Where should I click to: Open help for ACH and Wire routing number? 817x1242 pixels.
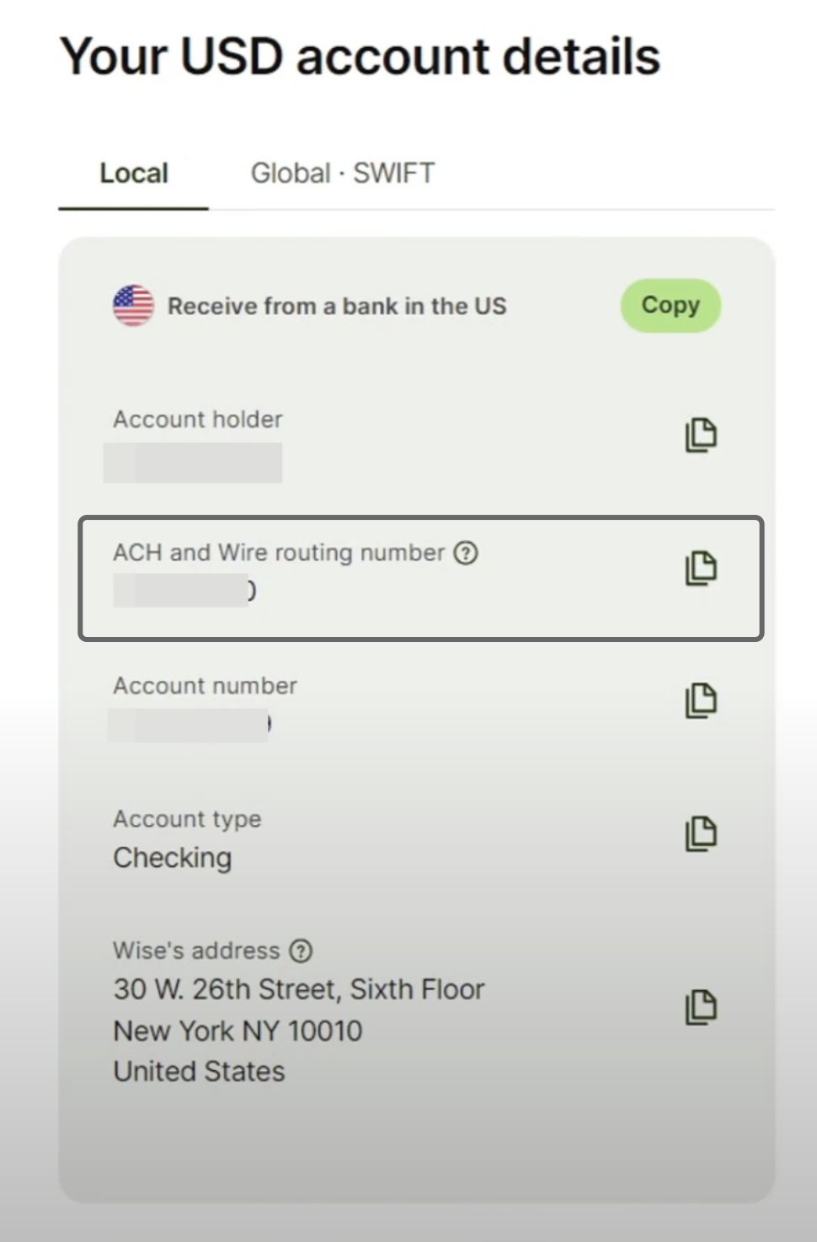(x=466, y=553)
